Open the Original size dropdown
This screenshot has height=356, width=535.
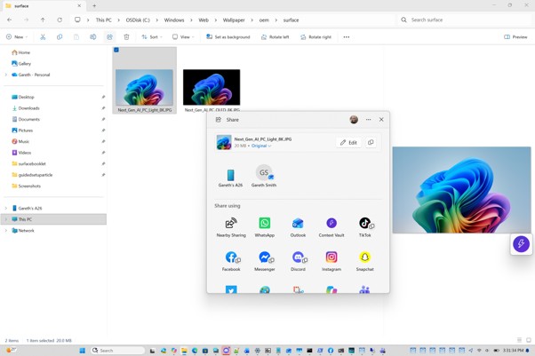click(x=261, y=146)
